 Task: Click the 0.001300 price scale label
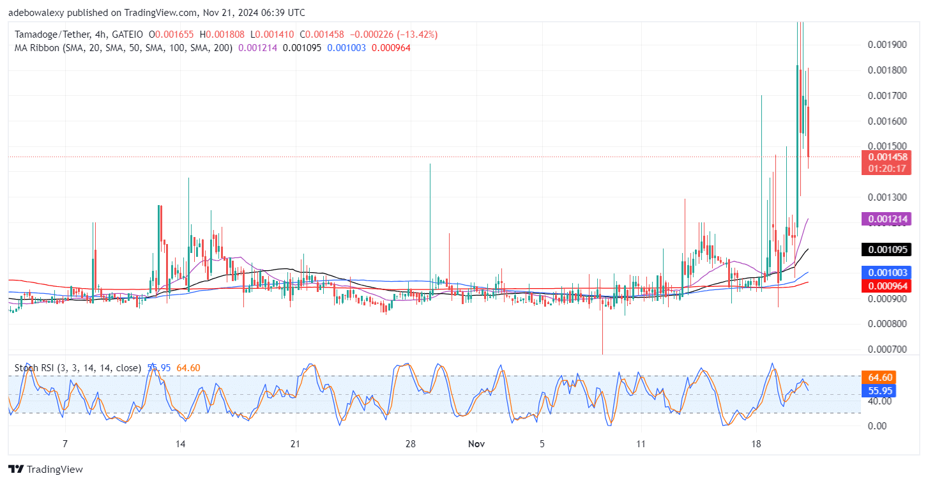coord(887,197)
